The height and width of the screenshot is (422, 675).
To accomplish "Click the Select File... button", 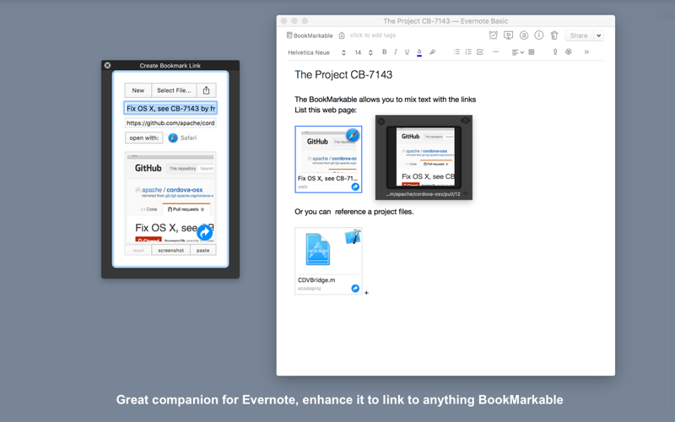I will (174, 90).
